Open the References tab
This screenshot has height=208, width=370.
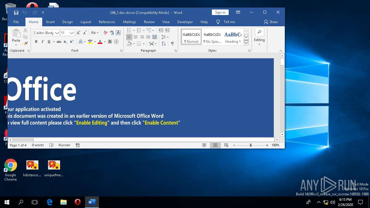tap(107, 22)
